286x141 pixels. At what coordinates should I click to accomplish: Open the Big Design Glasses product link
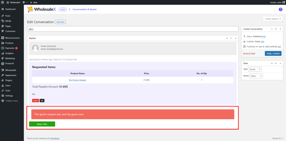click(x=77, y=80)
